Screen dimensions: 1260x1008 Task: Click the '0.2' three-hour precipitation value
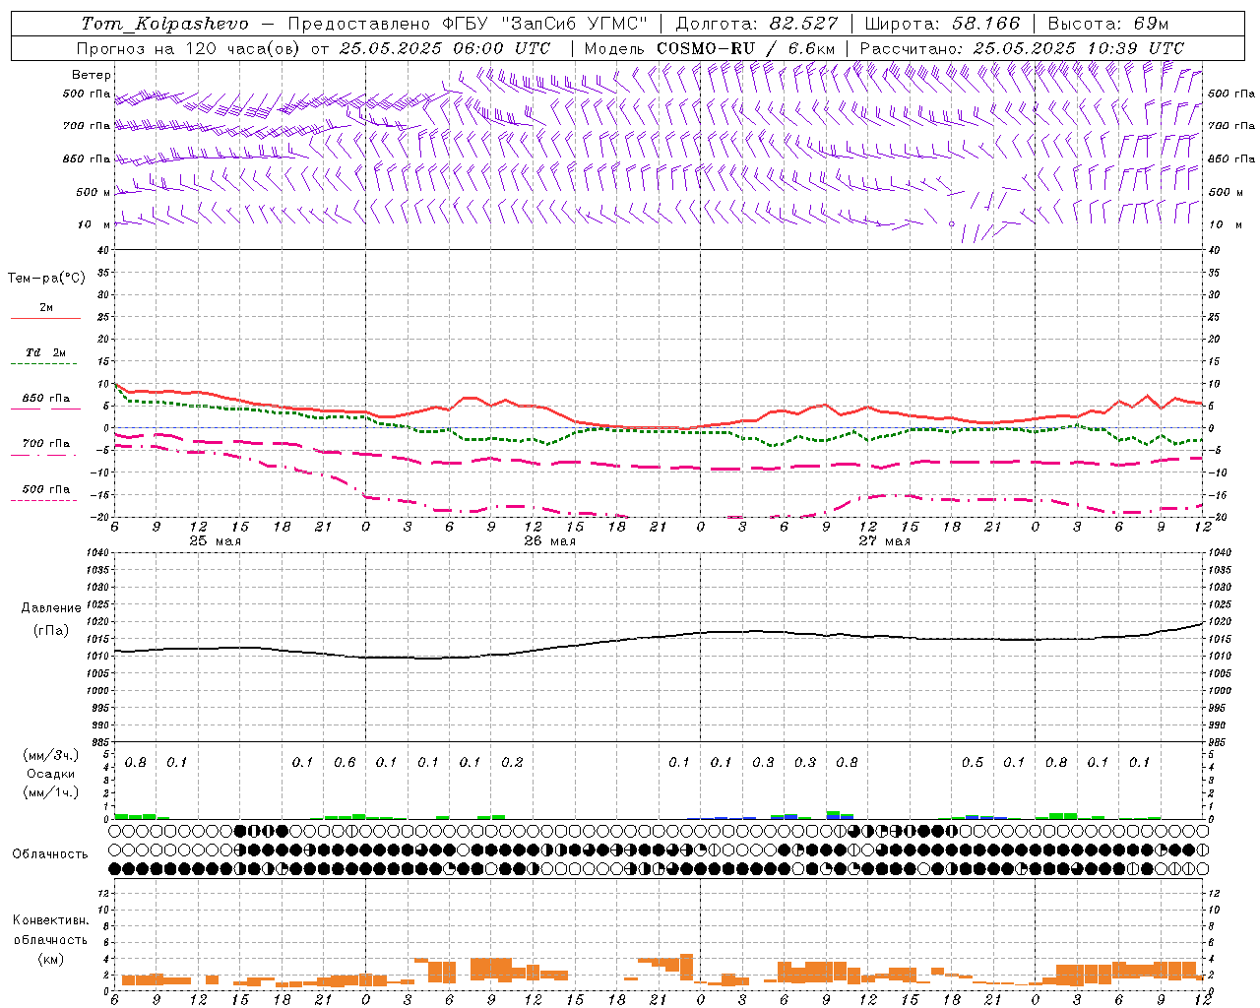(x=512, y=762)
